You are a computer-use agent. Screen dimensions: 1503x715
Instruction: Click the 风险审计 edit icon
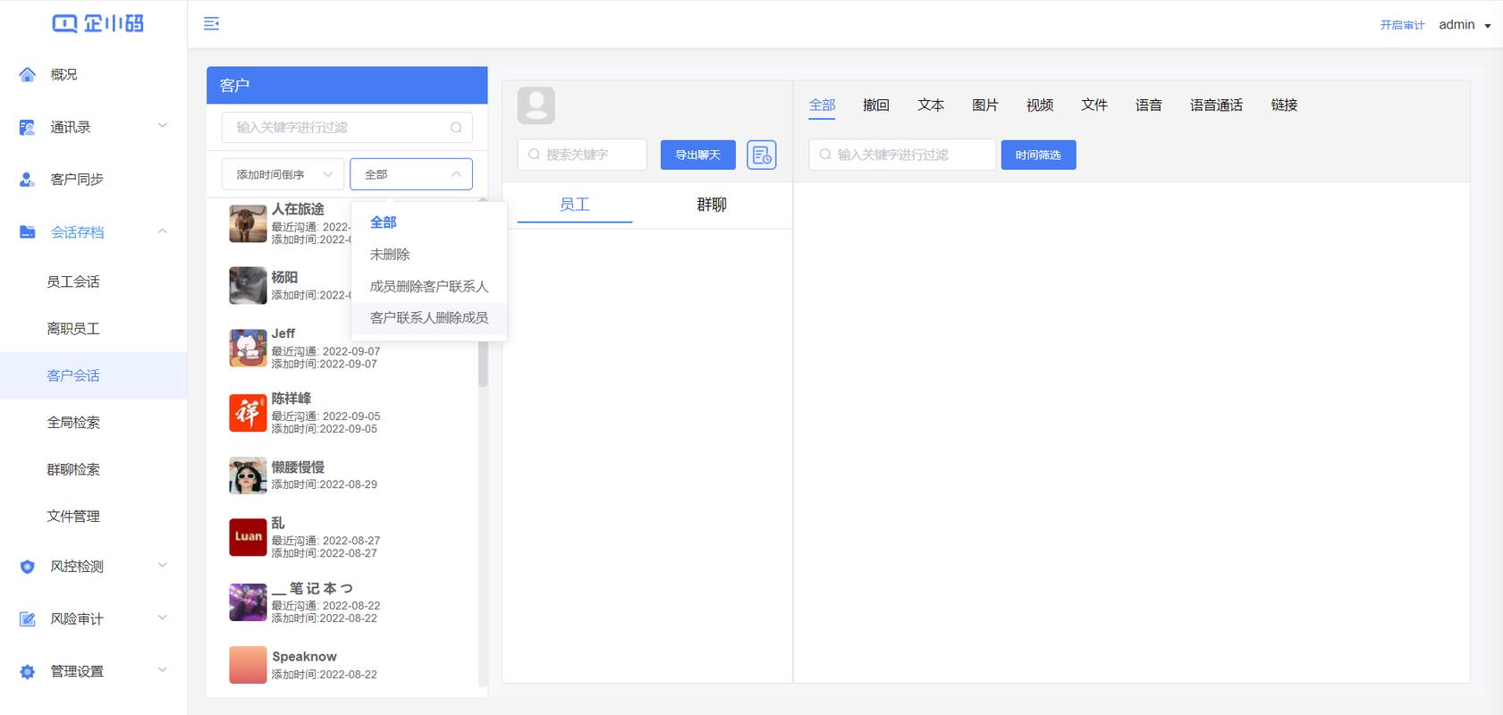(x=27, y=619)
